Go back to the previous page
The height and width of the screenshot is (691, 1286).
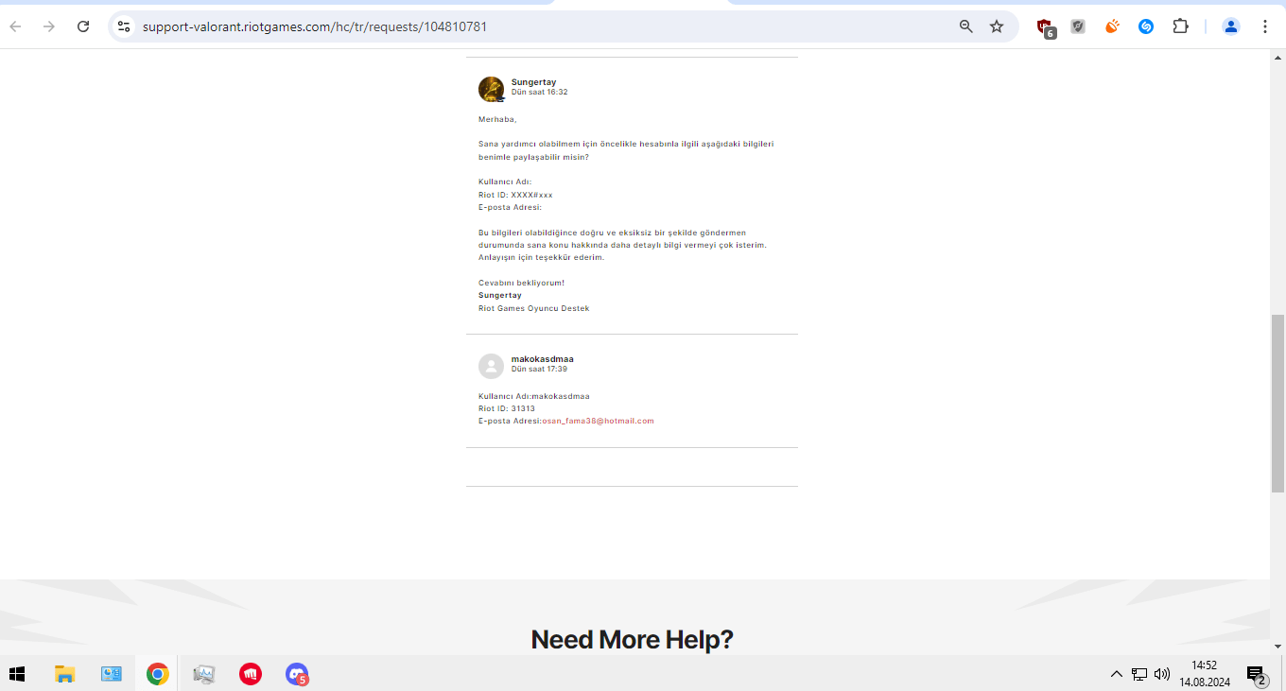click(15, 26)
